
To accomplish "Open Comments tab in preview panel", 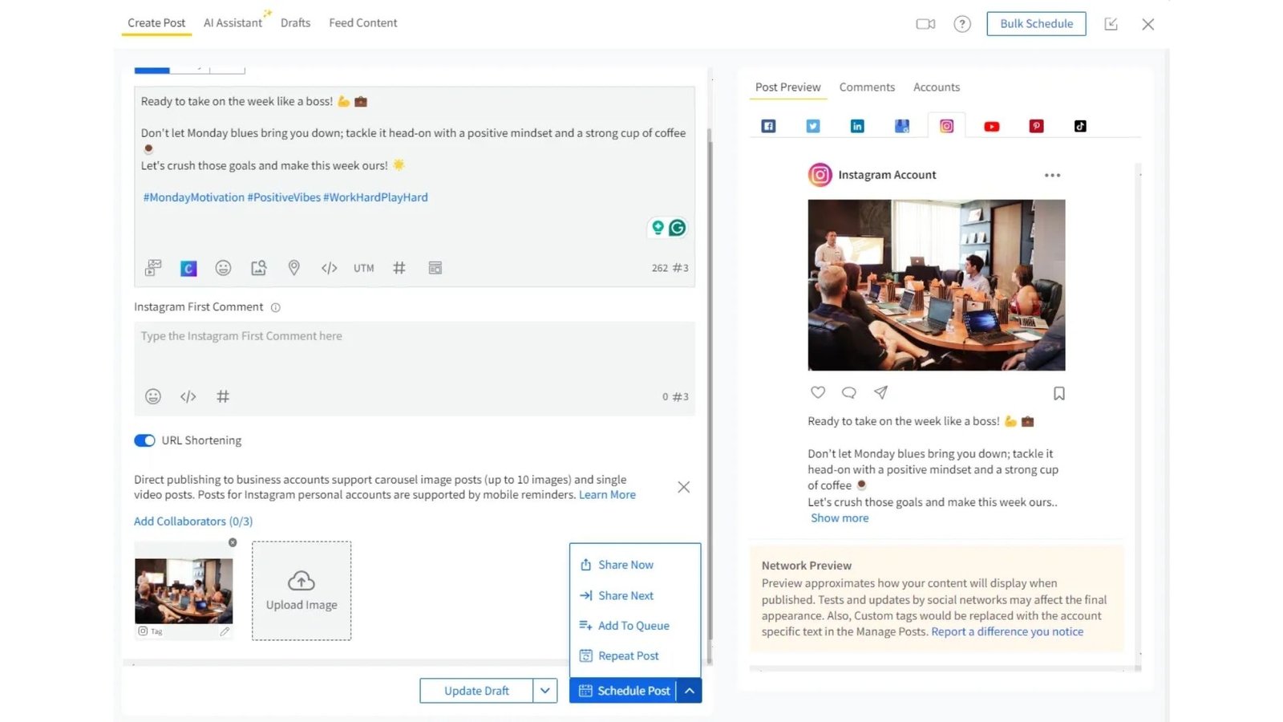I will 867,87.
